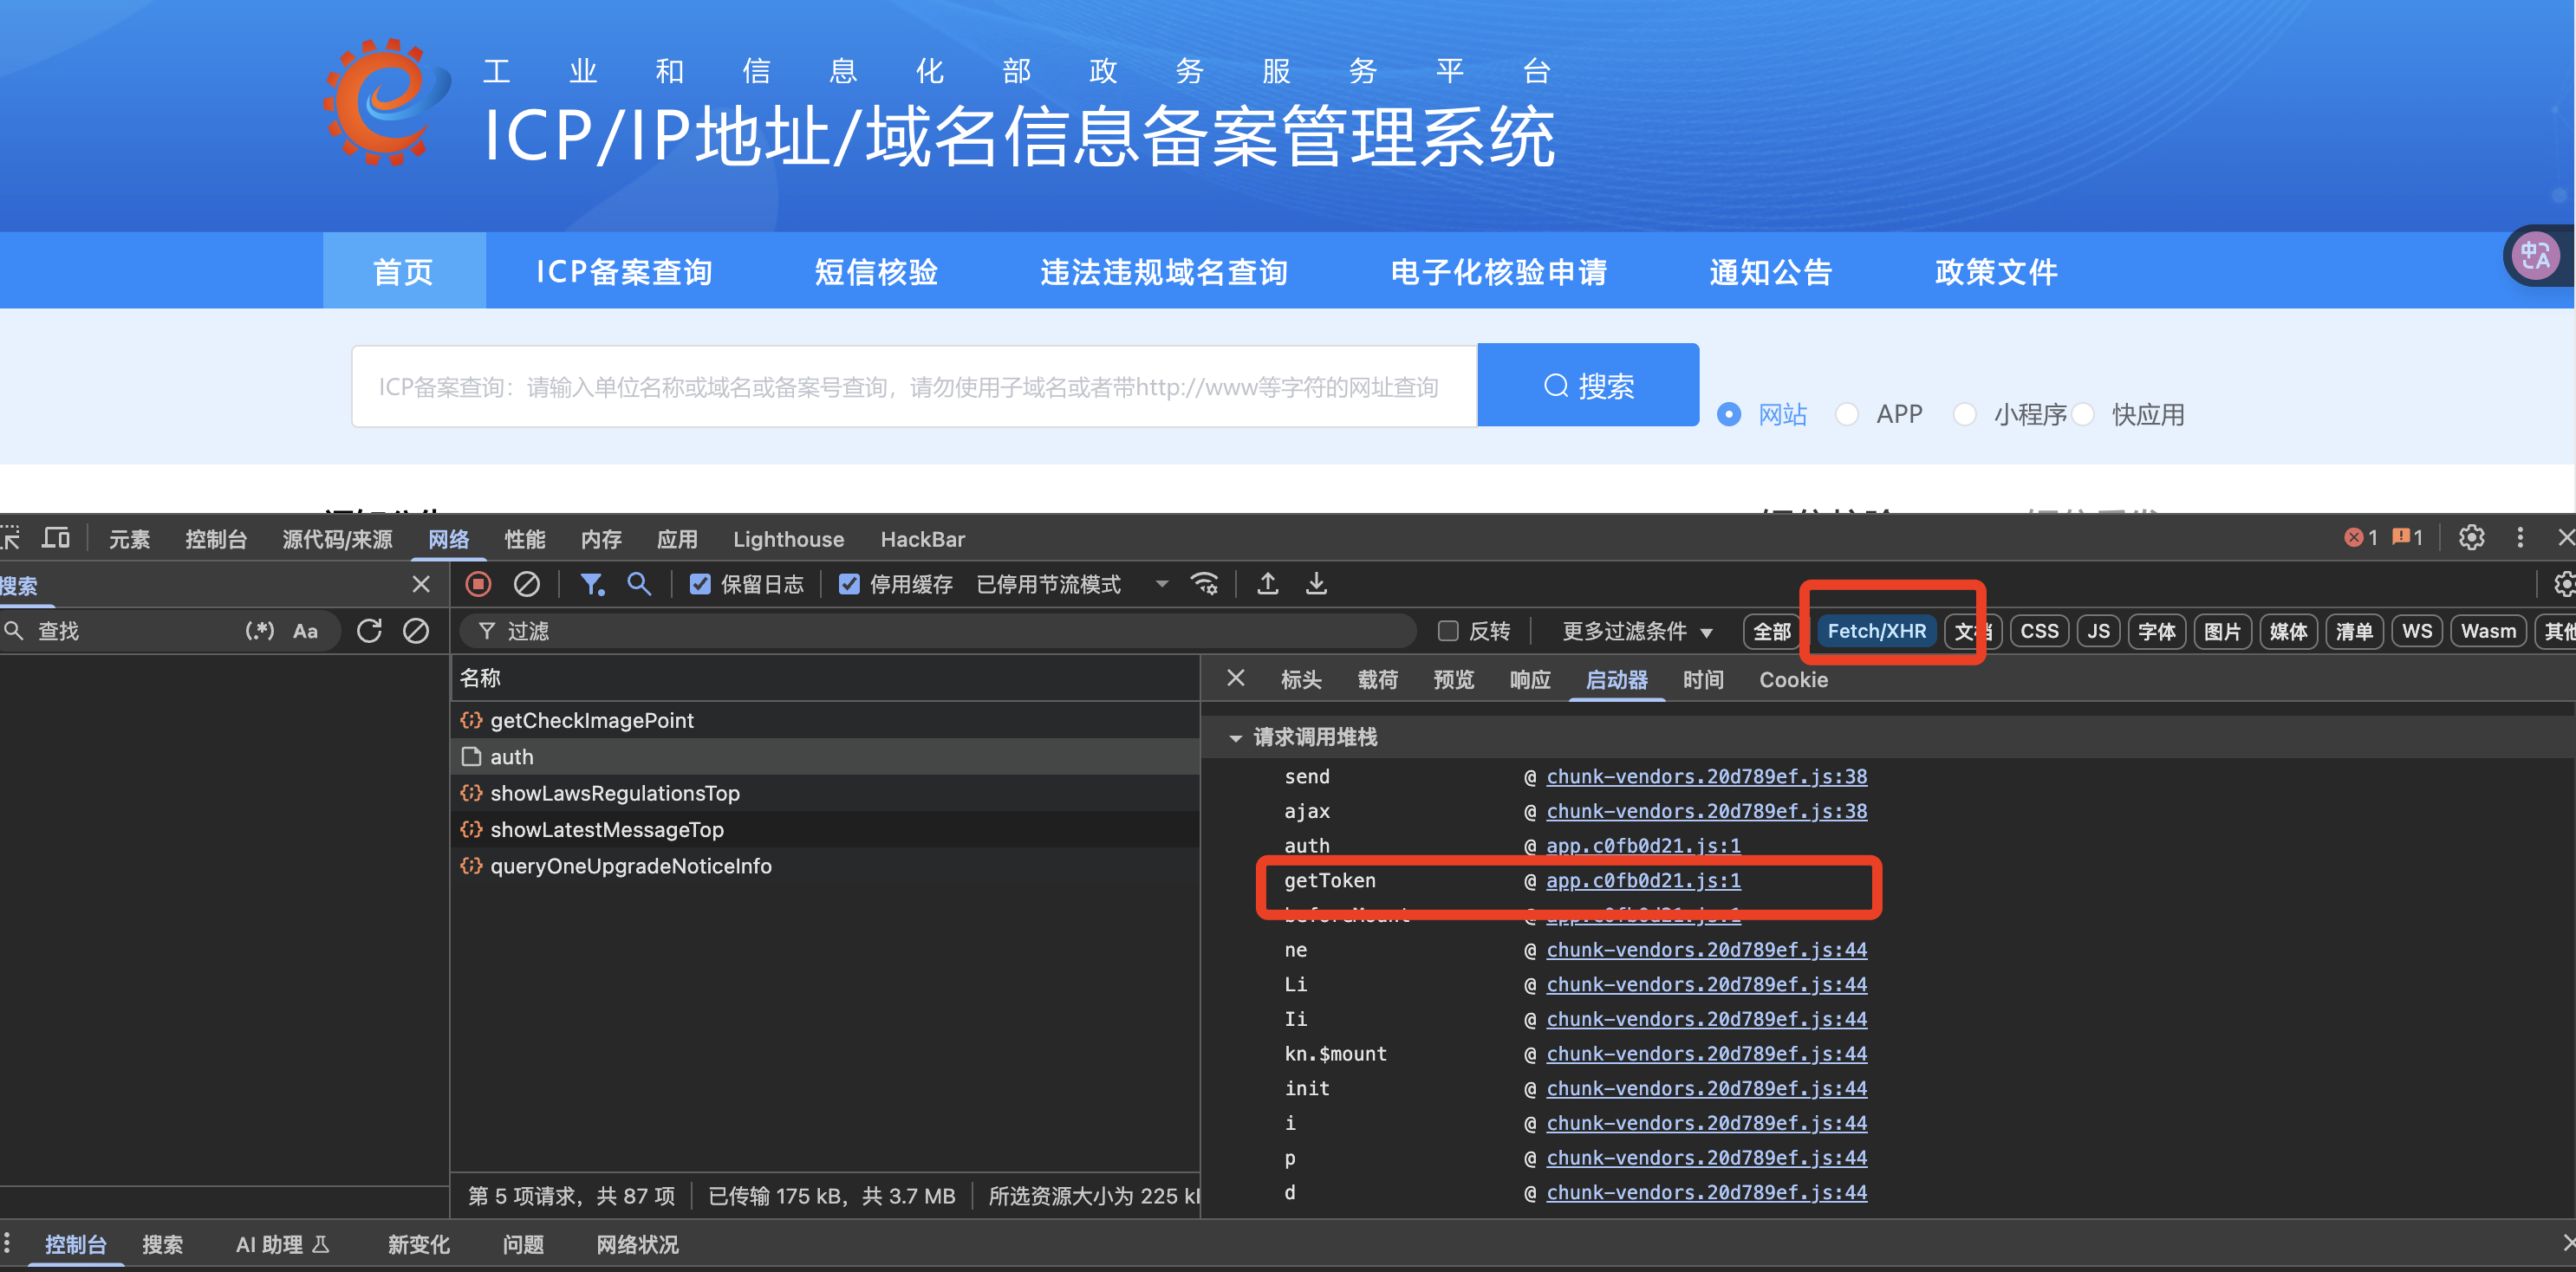Toggle device toolbar icon

tap(56, 539)
